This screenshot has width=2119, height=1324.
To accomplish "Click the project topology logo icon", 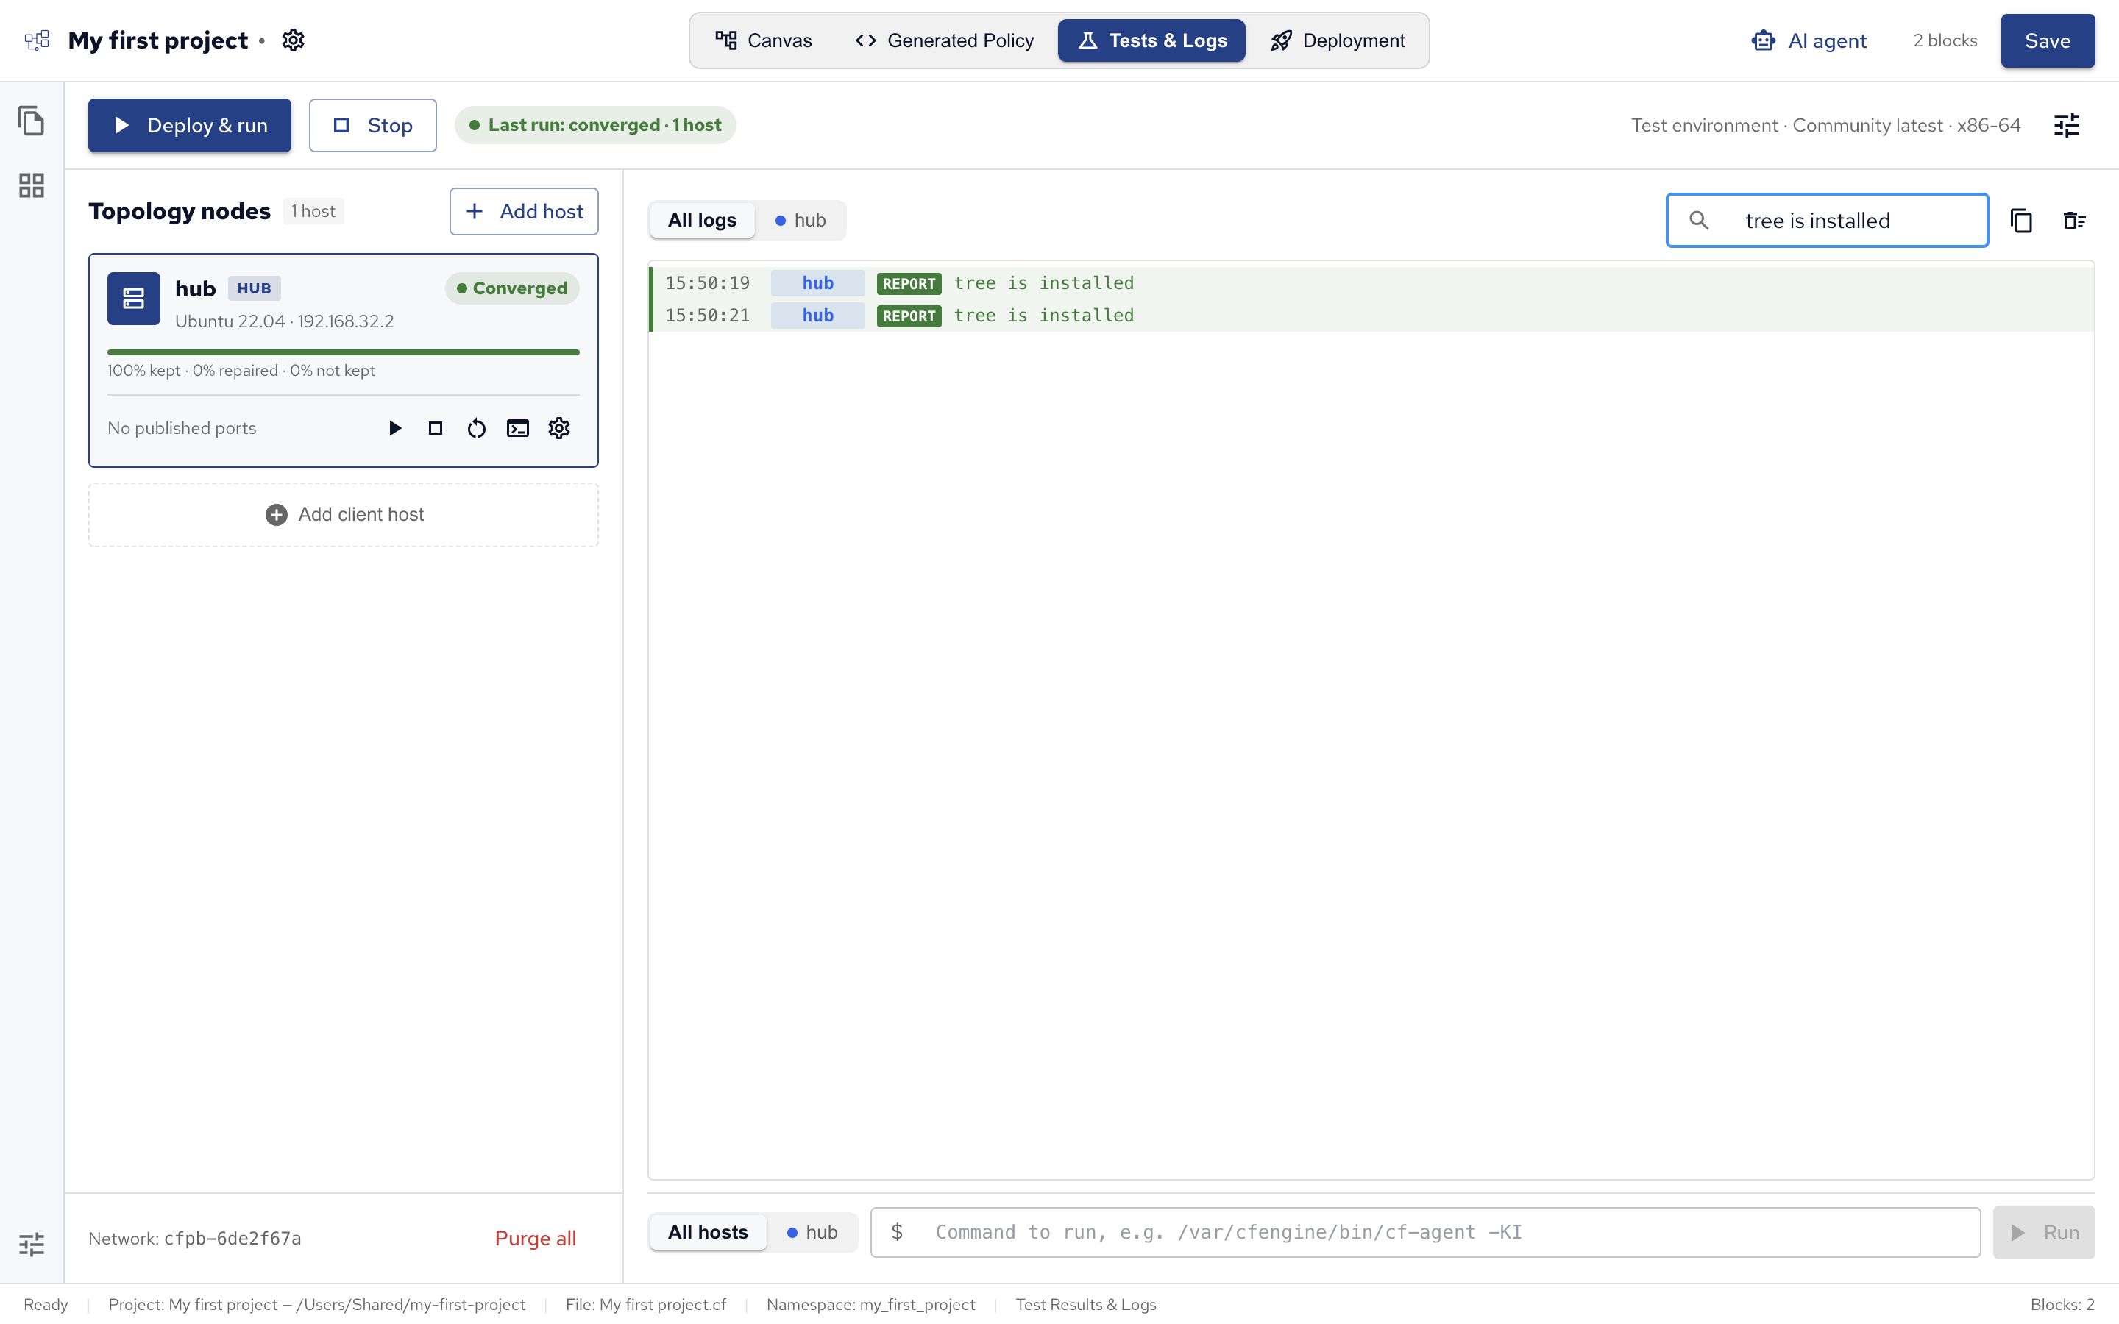I will click(37, 40).
